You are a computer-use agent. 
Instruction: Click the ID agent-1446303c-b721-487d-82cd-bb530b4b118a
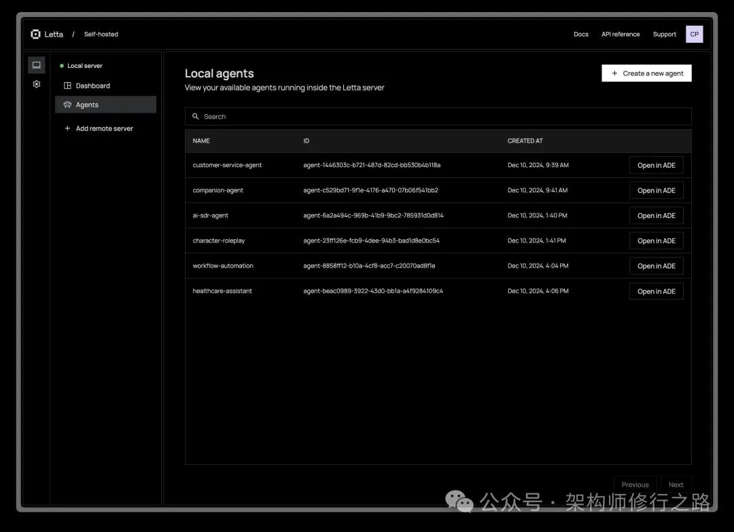coord(372,165)
